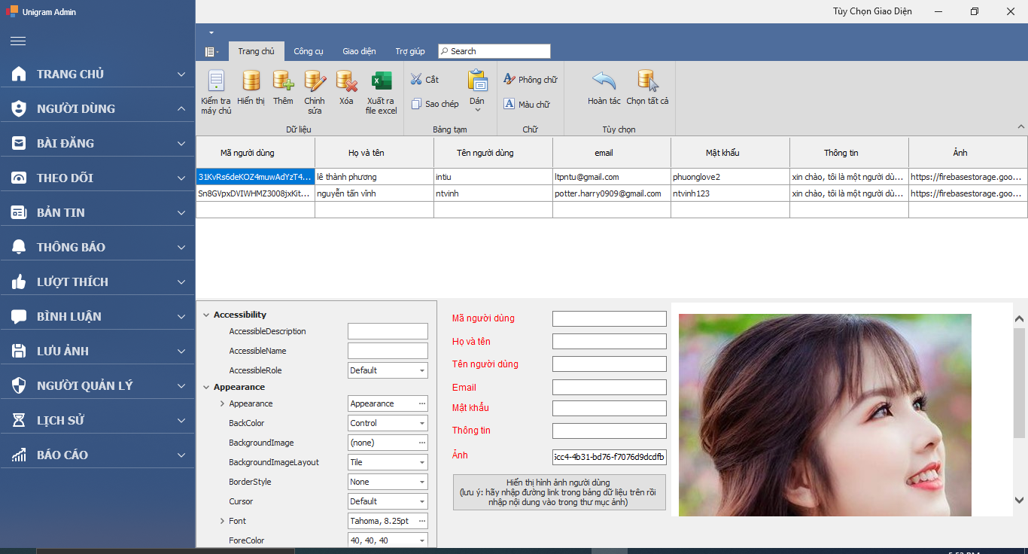The height and width of the screenshot is (554, 1028).
Task: Switch to the Giao diện ribbon tab
Action: (358, 51)
